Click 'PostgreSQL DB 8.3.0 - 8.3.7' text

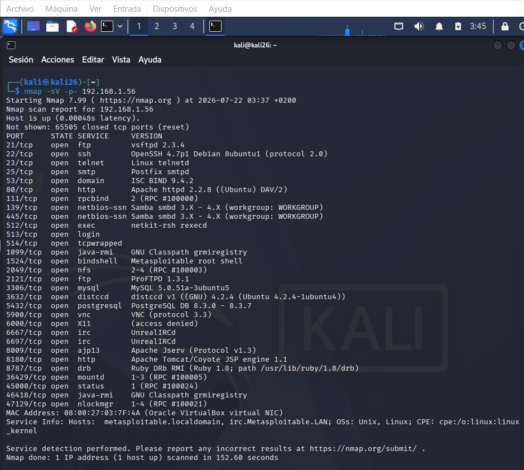(191, 306)
